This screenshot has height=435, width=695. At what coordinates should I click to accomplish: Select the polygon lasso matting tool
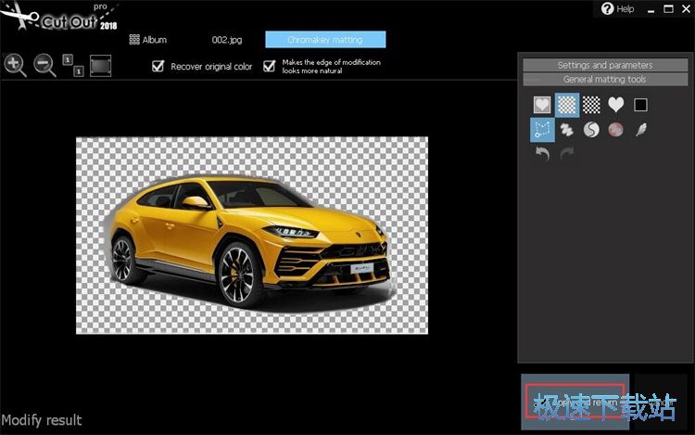tap(542, 130)
